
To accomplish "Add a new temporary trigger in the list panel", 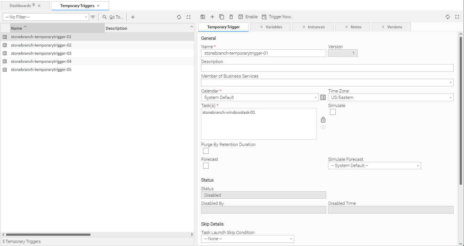I will [133, 17].
